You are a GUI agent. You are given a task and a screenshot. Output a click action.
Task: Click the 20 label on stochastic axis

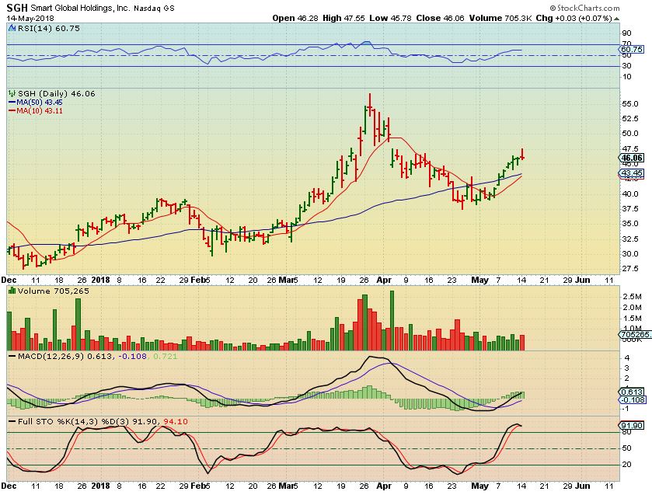[x=626, y=465]
